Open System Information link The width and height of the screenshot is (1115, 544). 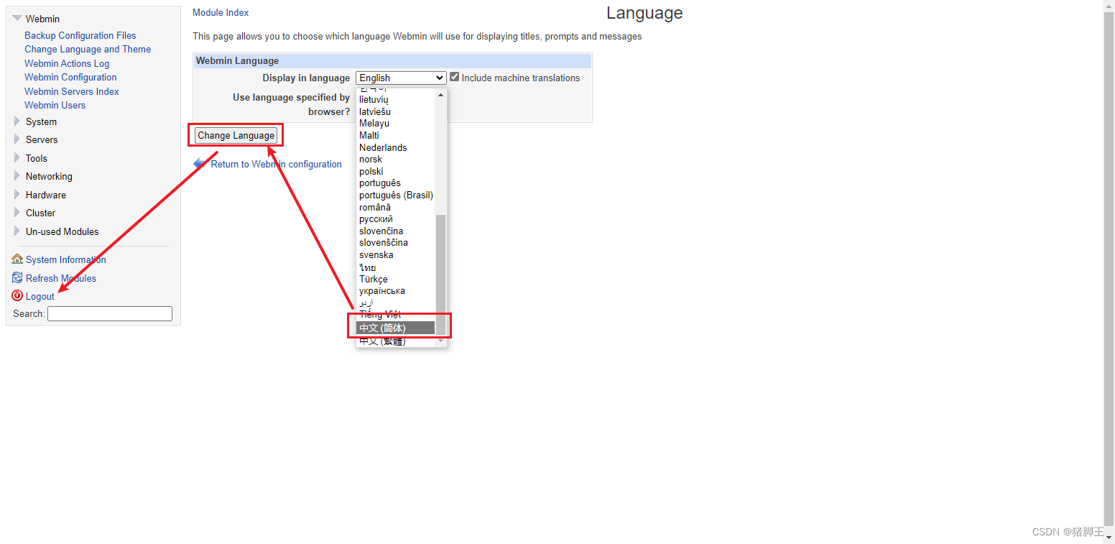[66, 259]
